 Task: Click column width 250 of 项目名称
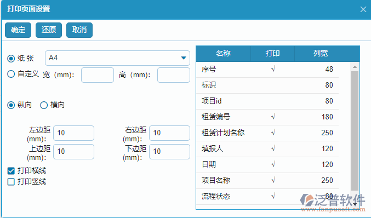point(327,180)
